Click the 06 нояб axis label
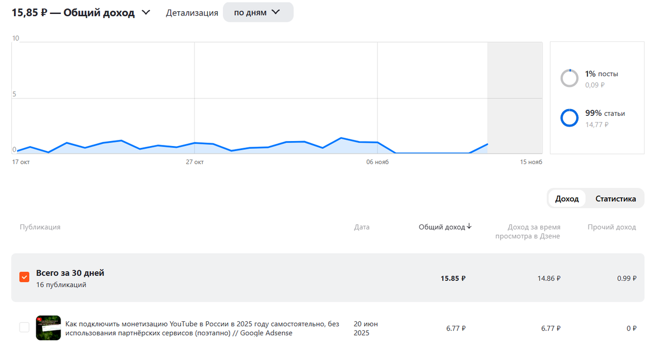This screenshot has width=672, height=352. [377, 162]
